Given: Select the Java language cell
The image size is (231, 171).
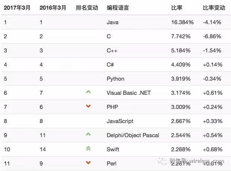Looking at the screenshot, I should coord(113,22).
